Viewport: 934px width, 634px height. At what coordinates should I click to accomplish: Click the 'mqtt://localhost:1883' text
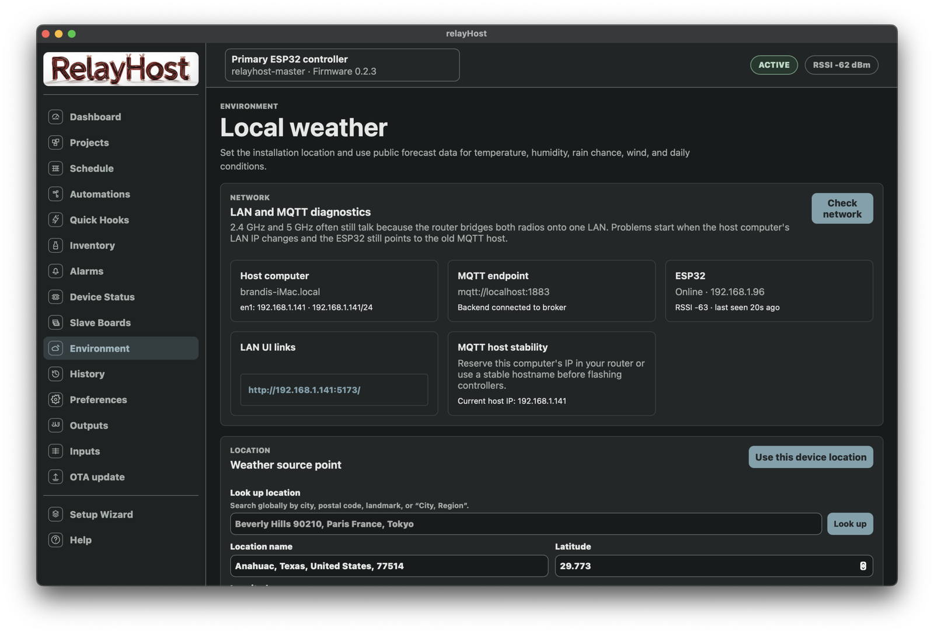[x=503, y=292]
